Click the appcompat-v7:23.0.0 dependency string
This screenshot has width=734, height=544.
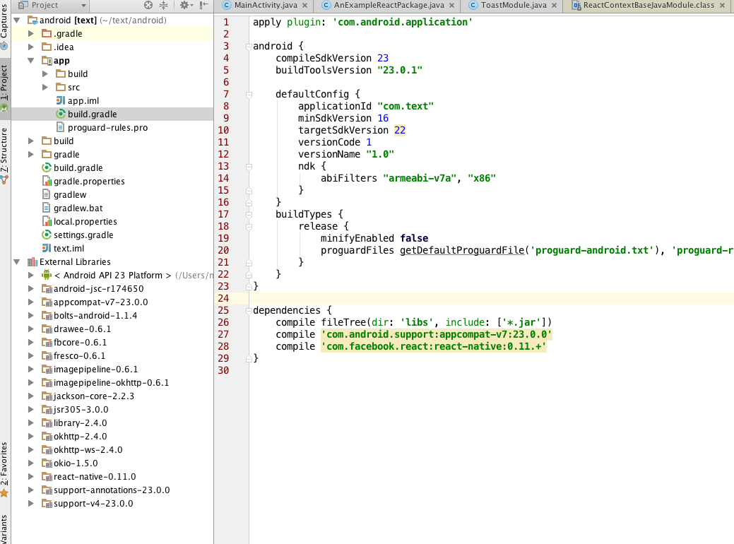click(x=437, y=334)
